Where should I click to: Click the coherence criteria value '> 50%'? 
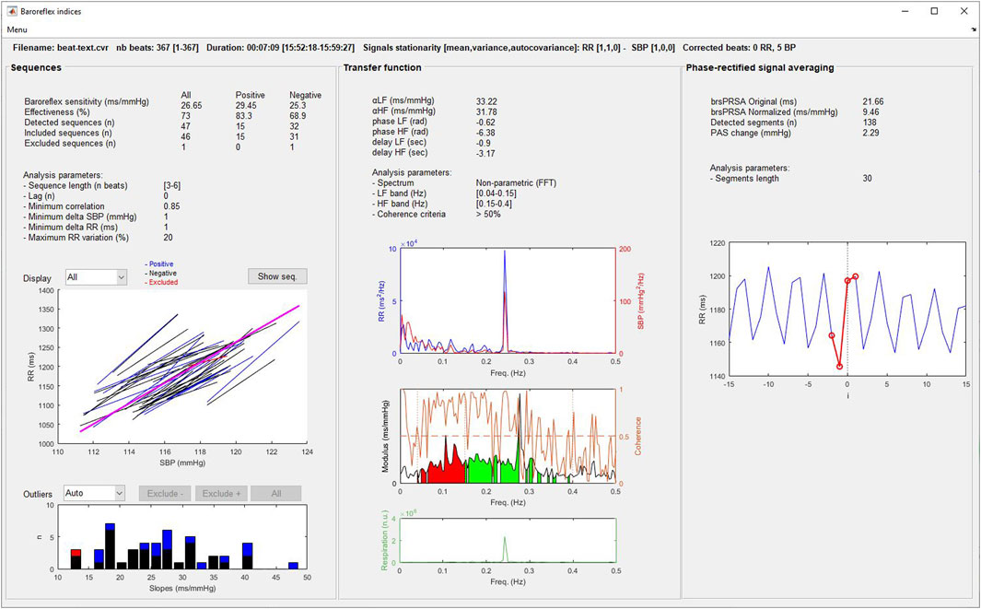click(488, 214)
